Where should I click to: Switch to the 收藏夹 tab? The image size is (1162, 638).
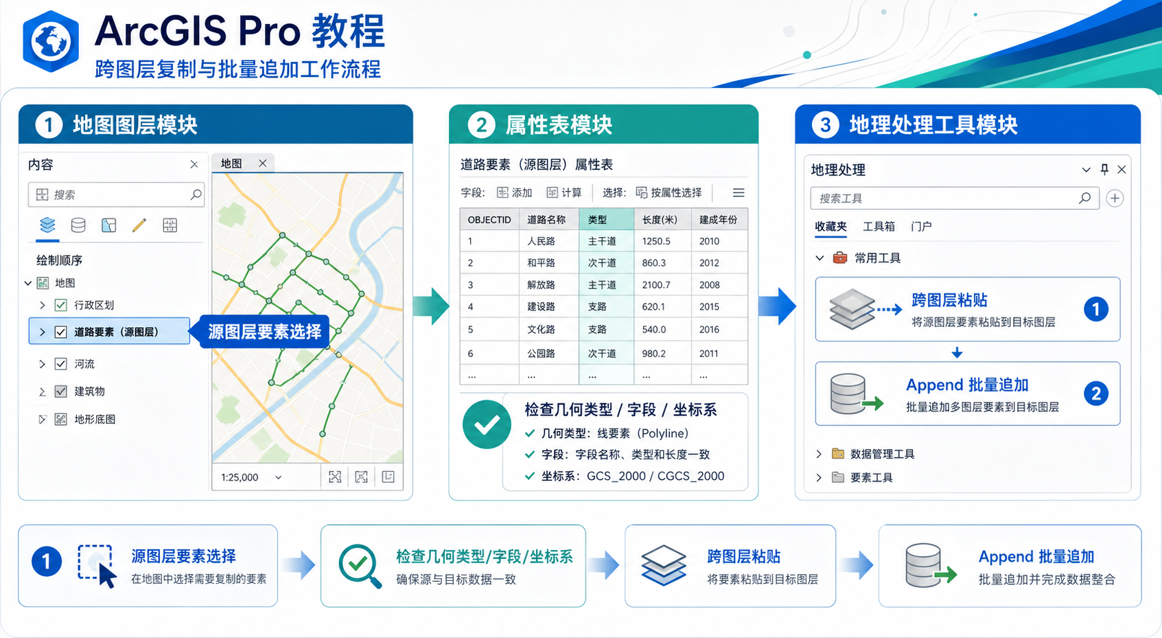tap(831, 226)
